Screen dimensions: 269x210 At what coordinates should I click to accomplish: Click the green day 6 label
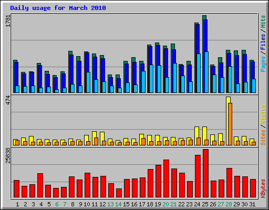(57, 204)
